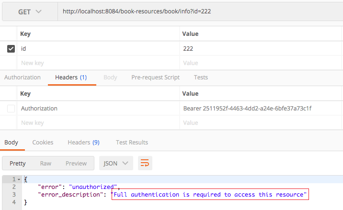The image size is (343, 210).
Task: Show the response Body tab
Action: point(11,143)
